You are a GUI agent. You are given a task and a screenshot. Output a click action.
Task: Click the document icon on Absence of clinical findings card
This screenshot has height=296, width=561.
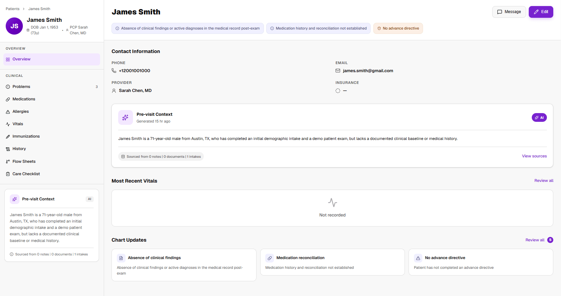[121, 258]
